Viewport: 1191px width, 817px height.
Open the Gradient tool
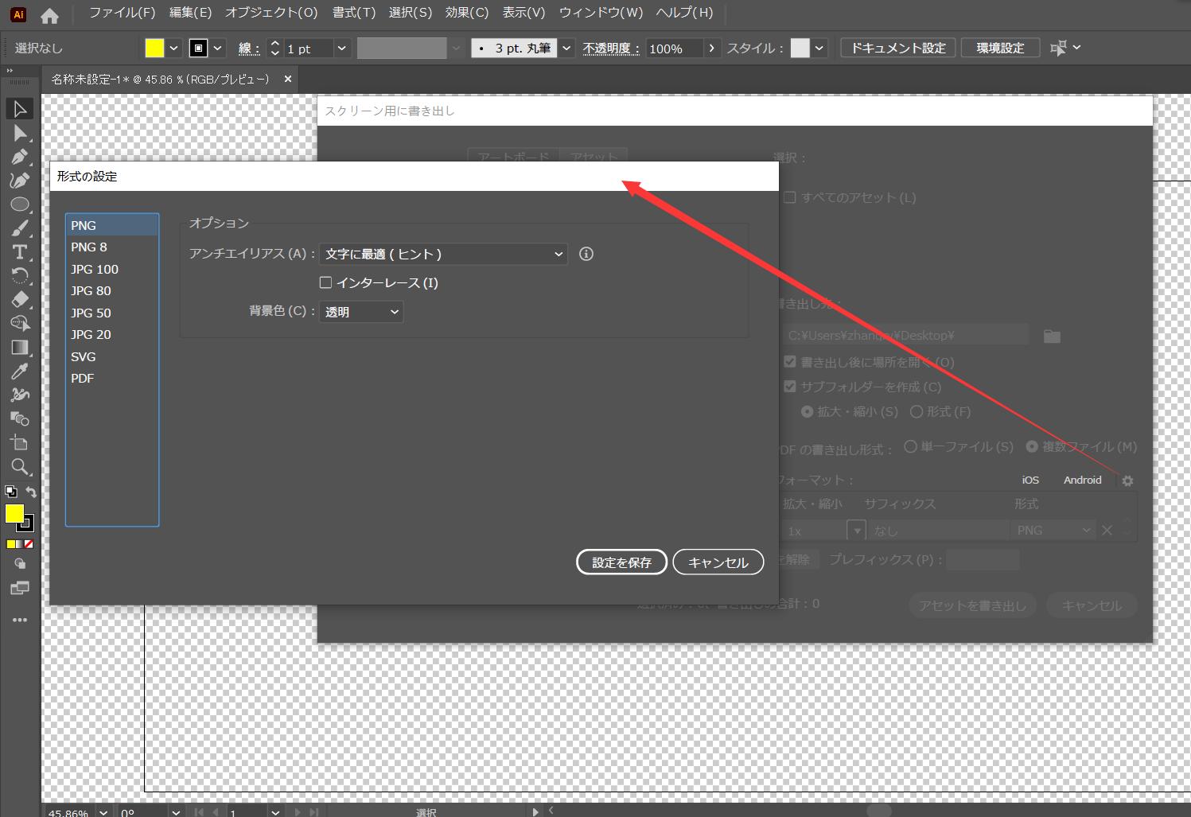point(20,347)
